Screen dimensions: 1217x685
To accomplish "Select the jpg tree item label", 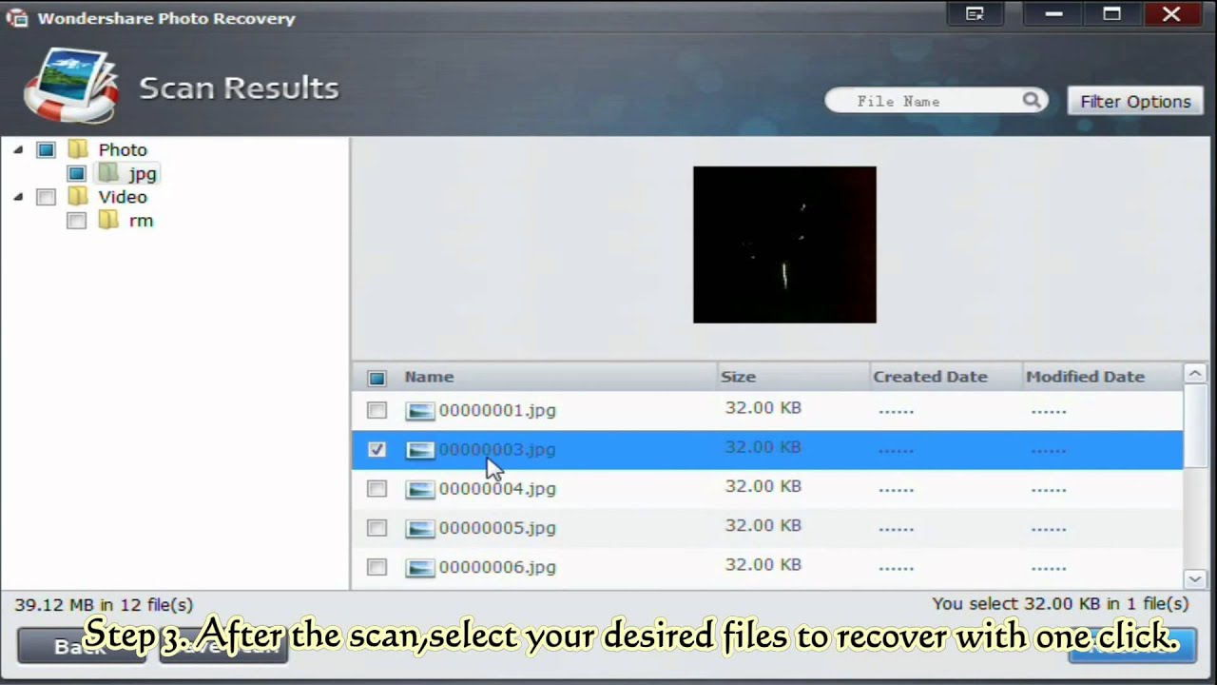I will click(143, 174).
